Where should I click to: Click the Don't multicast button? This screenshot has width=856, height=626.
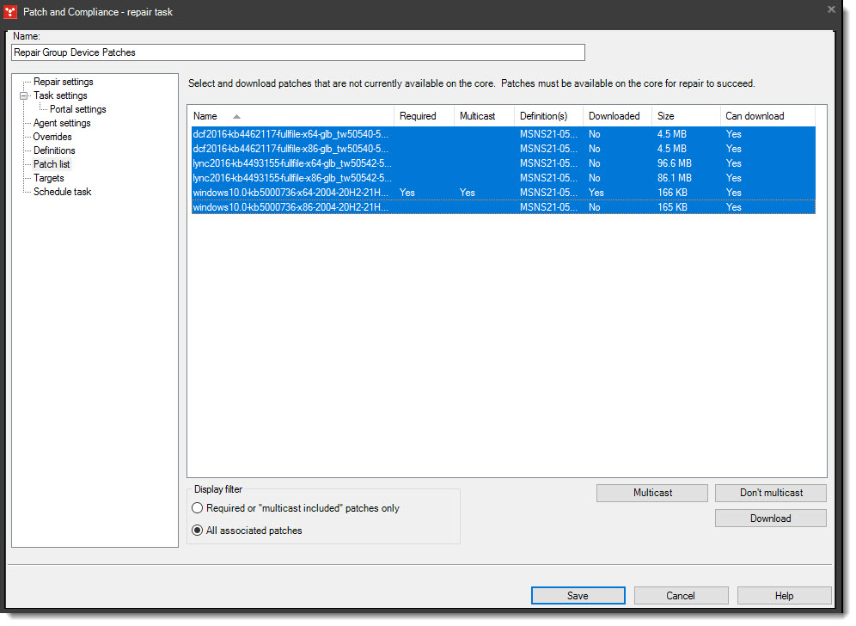click(770, 493)
